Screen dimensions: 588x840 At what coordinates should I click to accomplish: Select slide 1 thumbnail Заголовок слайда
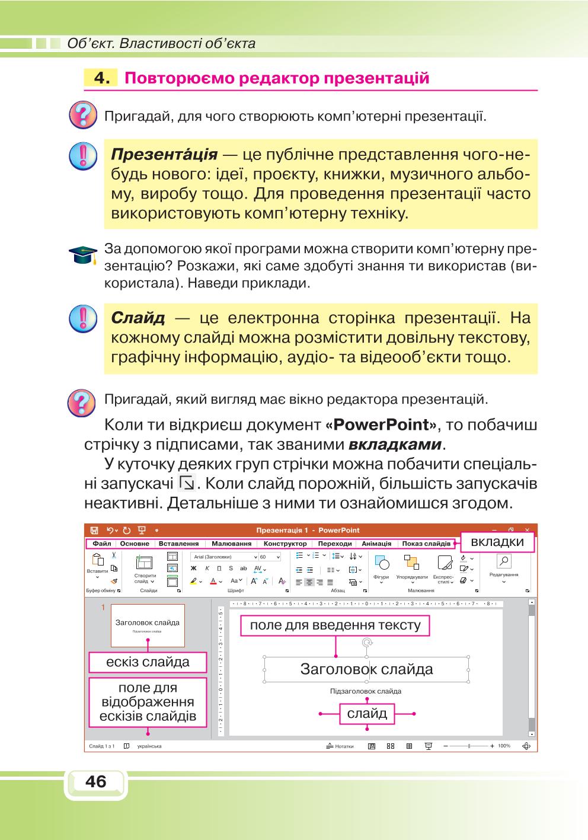[148, 625]
